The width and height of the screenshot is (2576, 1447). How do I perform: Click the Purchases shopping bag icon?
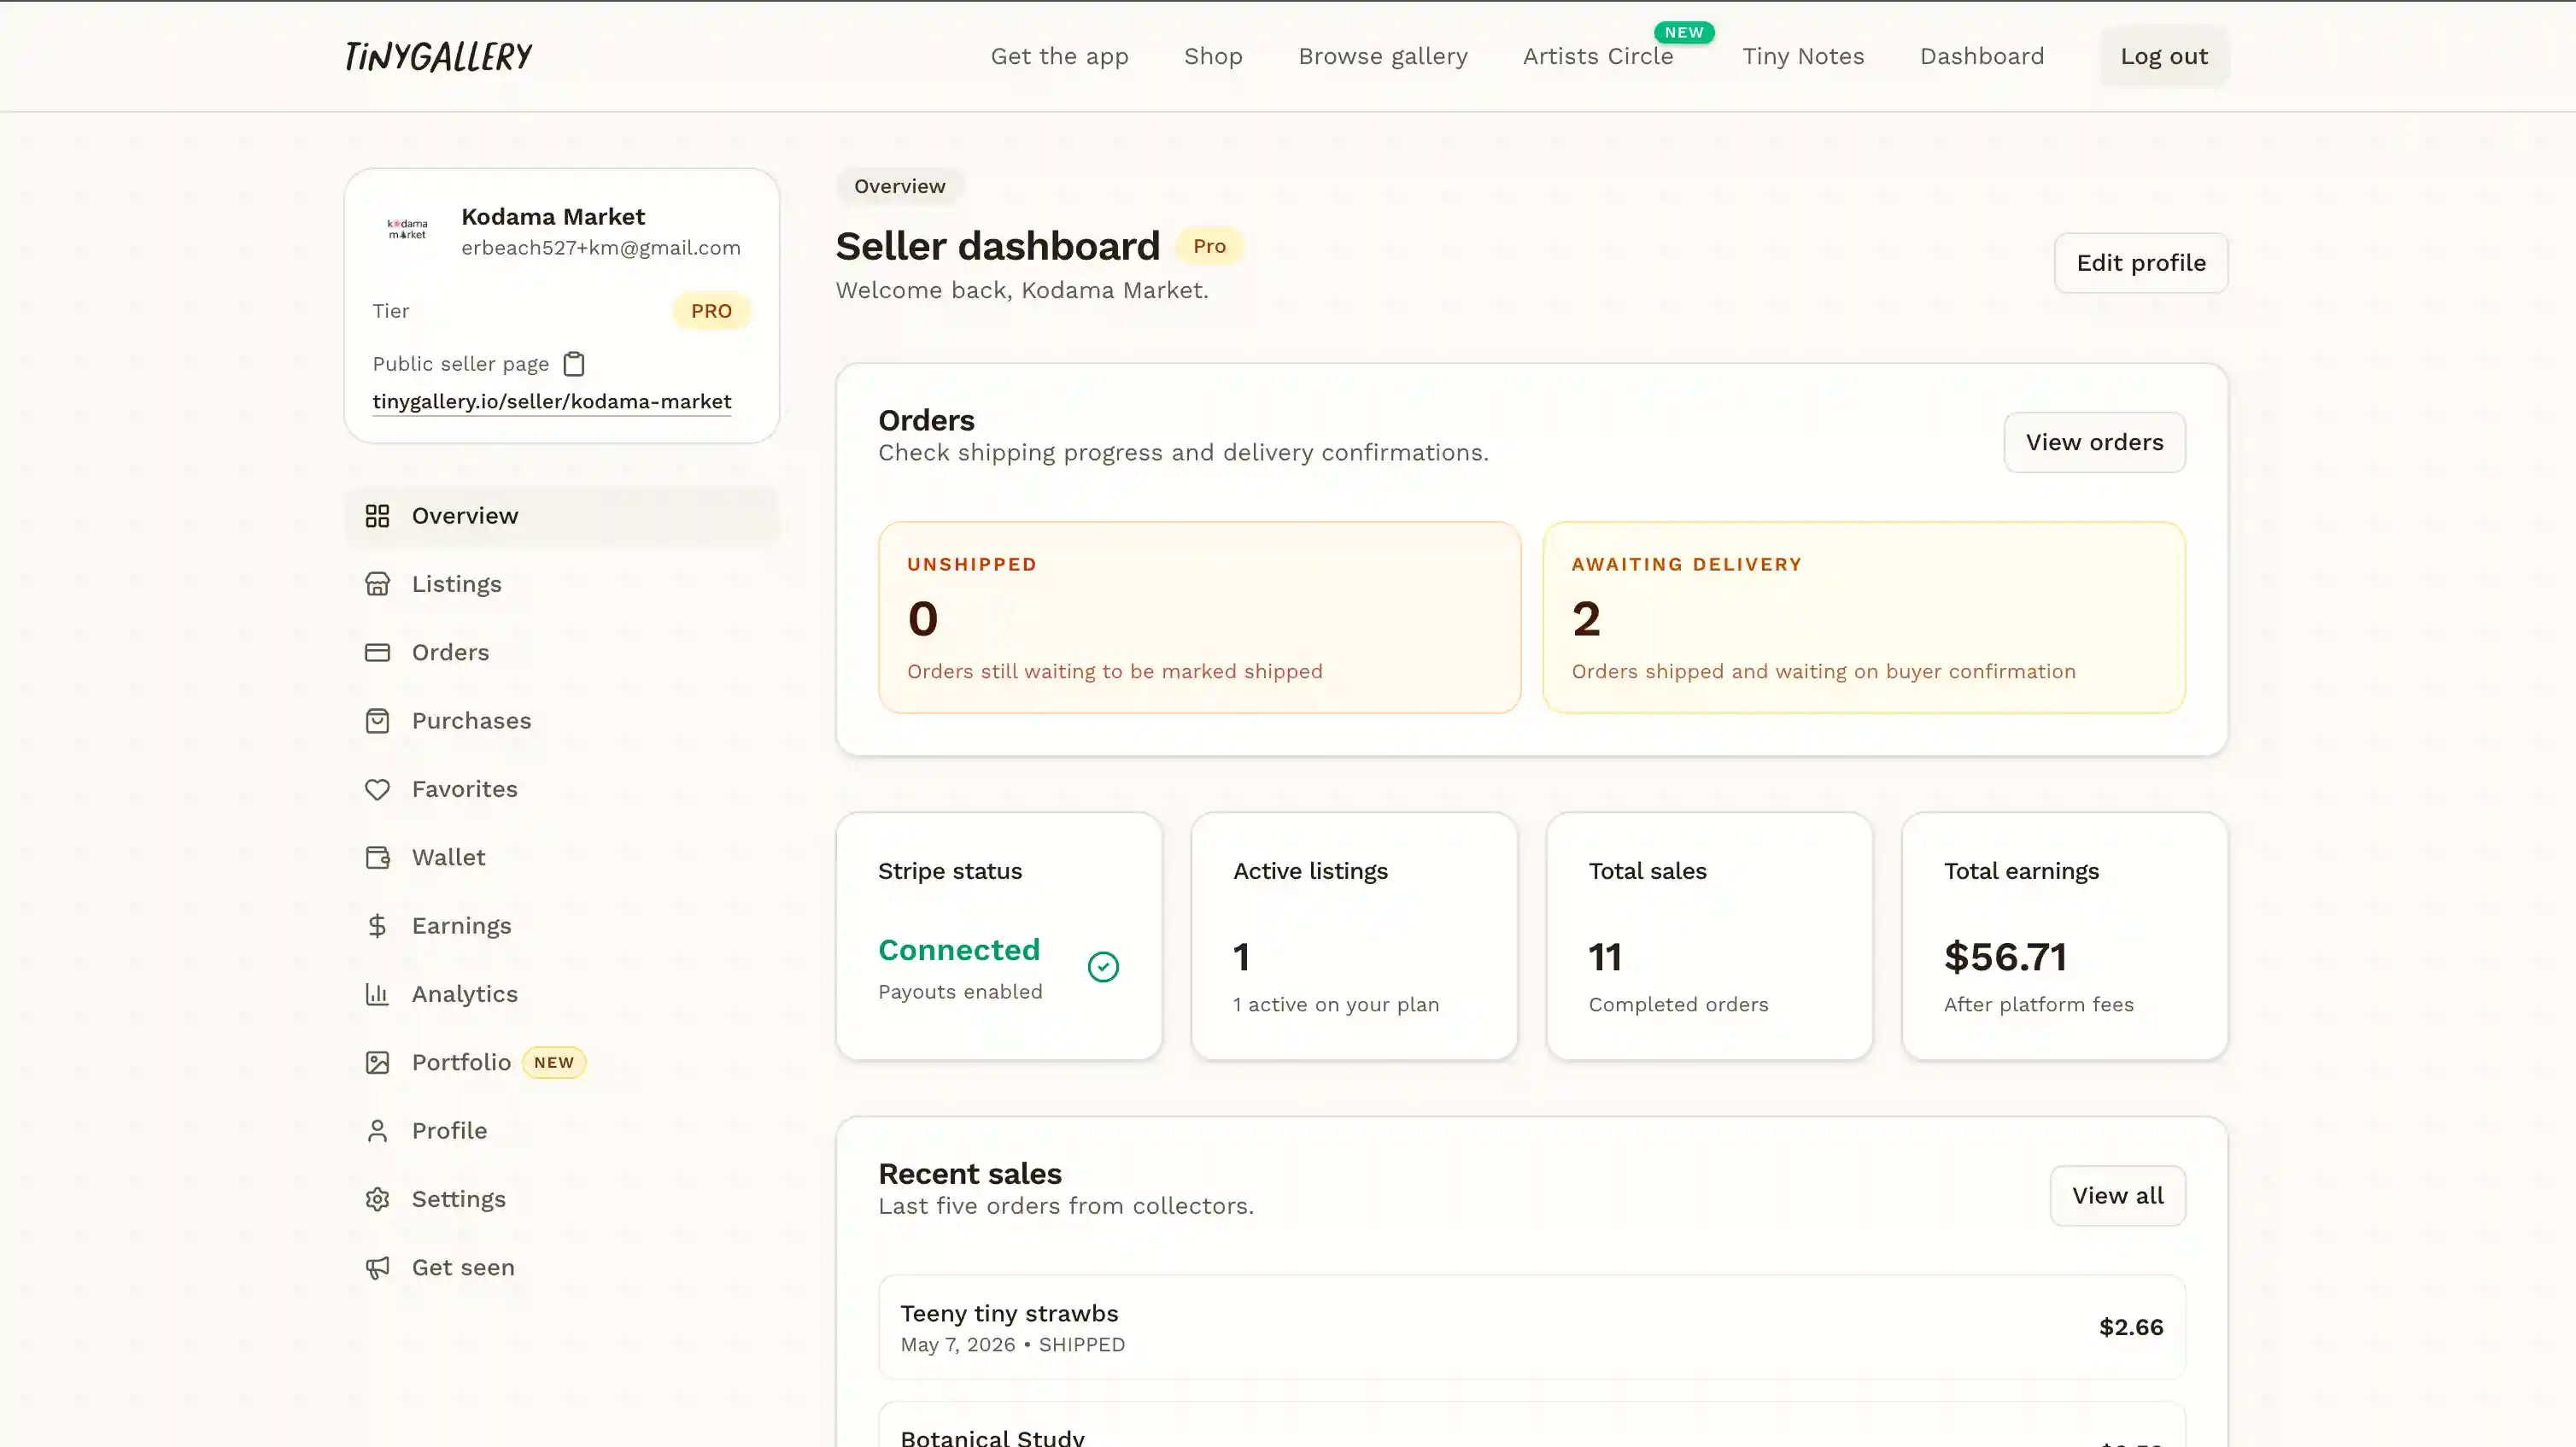pos(377,721)
